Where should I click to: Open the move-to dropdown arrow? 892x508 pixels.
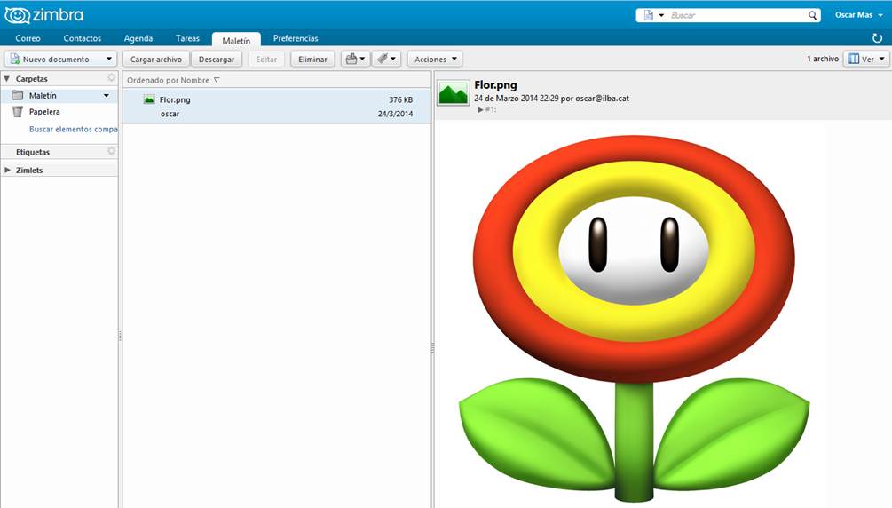[x=362, y=59]
